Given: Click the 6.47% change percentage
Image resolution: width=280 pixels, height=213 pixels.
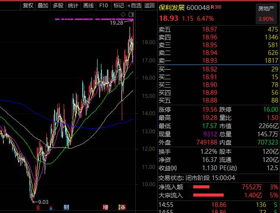Looking at the screenshot, I should point(205,19).
